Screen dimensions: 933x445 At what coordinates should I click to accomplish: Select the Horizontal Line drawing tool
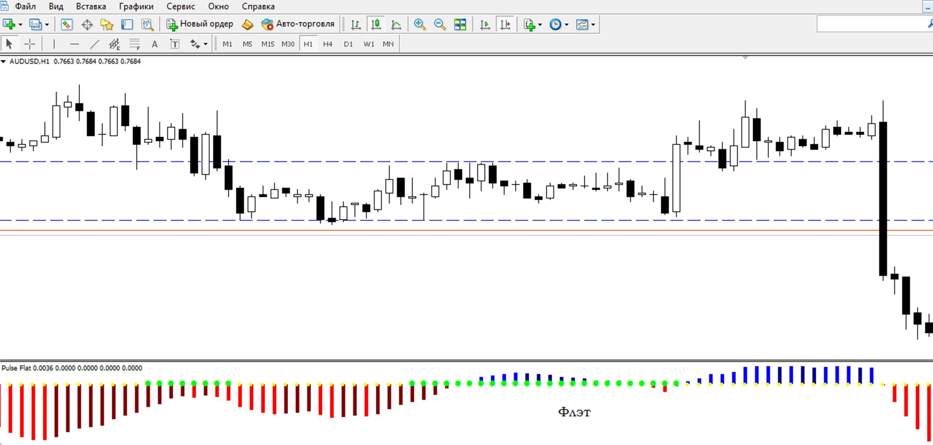click(74, 44)
